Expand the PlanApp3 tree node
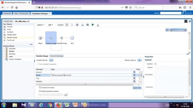 4,54
